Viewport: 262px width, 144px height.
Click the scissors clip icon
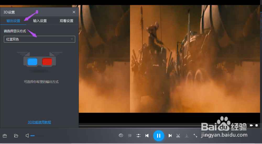[178, 136]
